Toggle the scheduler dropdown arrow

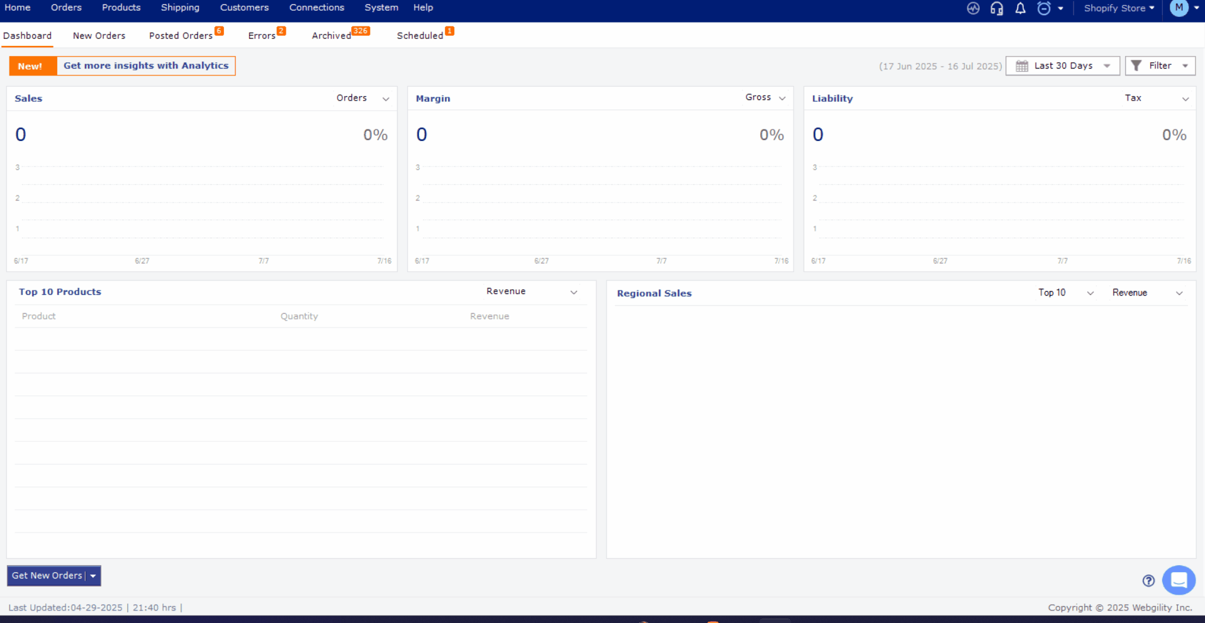pos(1060,9)
